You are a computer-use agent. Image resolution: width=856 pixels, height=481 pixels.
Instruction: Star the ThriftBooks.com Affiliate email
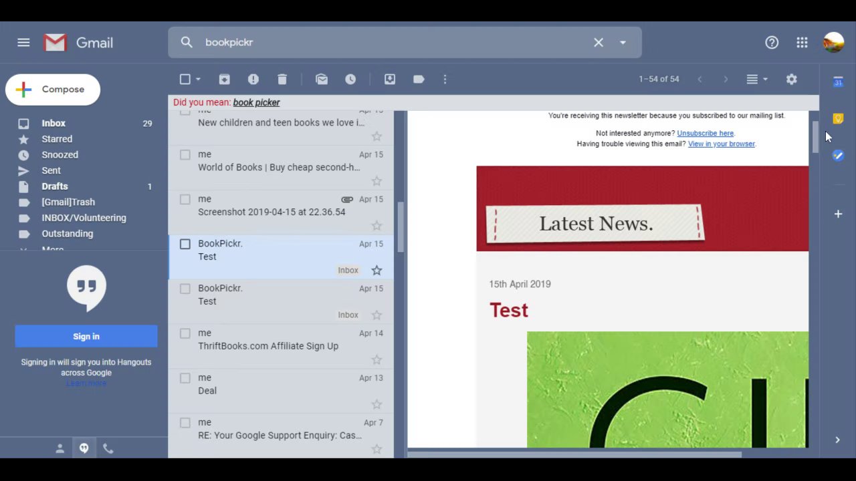[377, 359]
